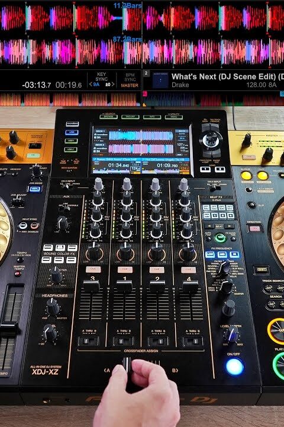Toggle KEY SYNC on the software deck
Viewport: 284px width, 427px height.
click(101, 77)
